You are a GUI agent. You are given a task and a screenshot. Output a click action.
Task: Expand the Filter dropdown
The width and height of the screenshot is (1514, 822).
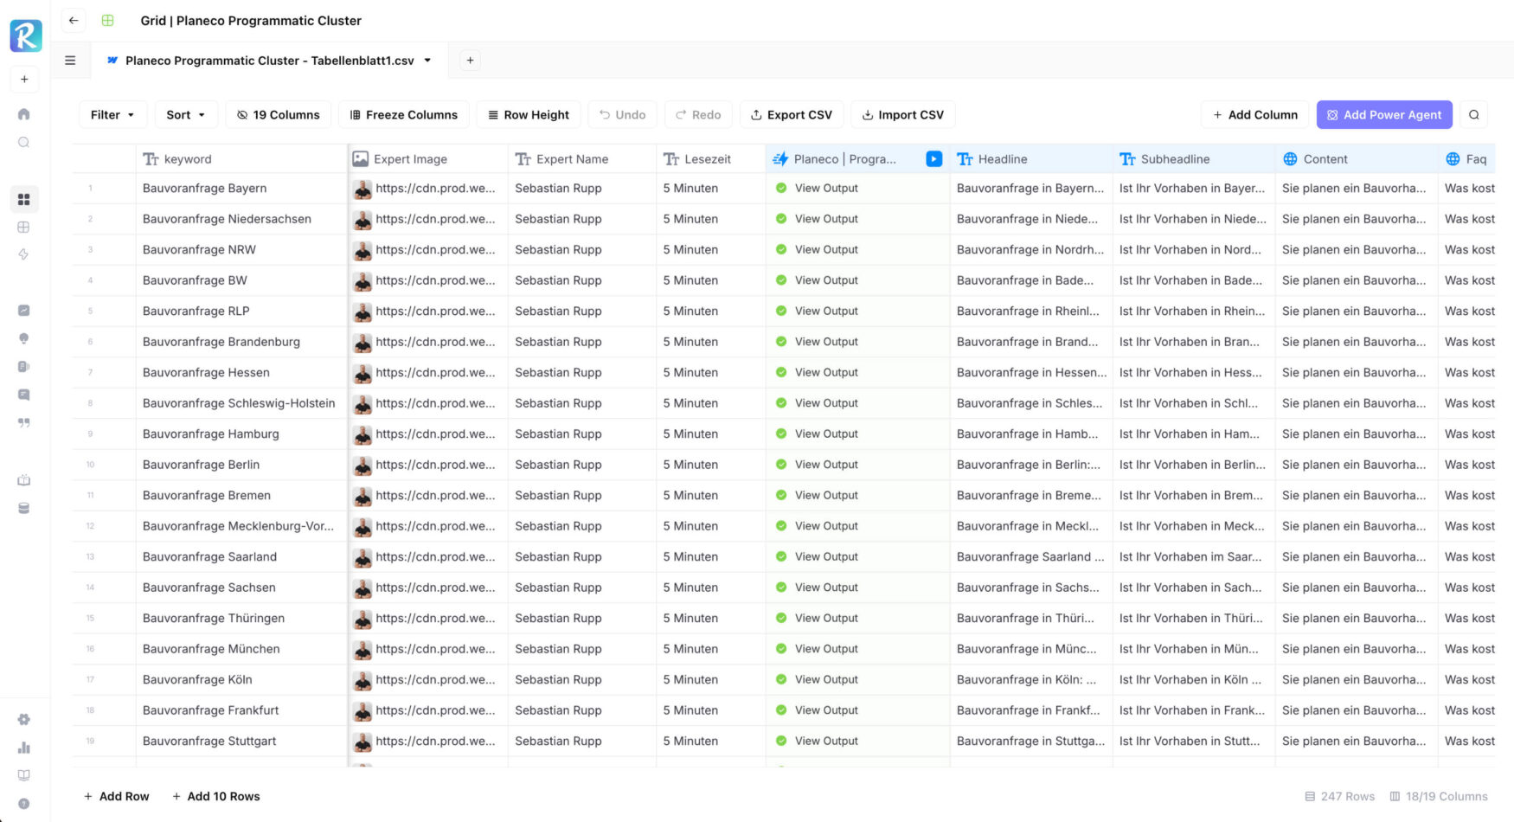[x=112, y=115]
